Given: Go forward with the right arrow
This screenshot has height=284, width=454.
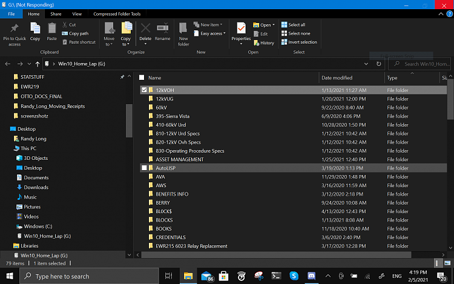Looking at the screenshot, I should point(20,64).
